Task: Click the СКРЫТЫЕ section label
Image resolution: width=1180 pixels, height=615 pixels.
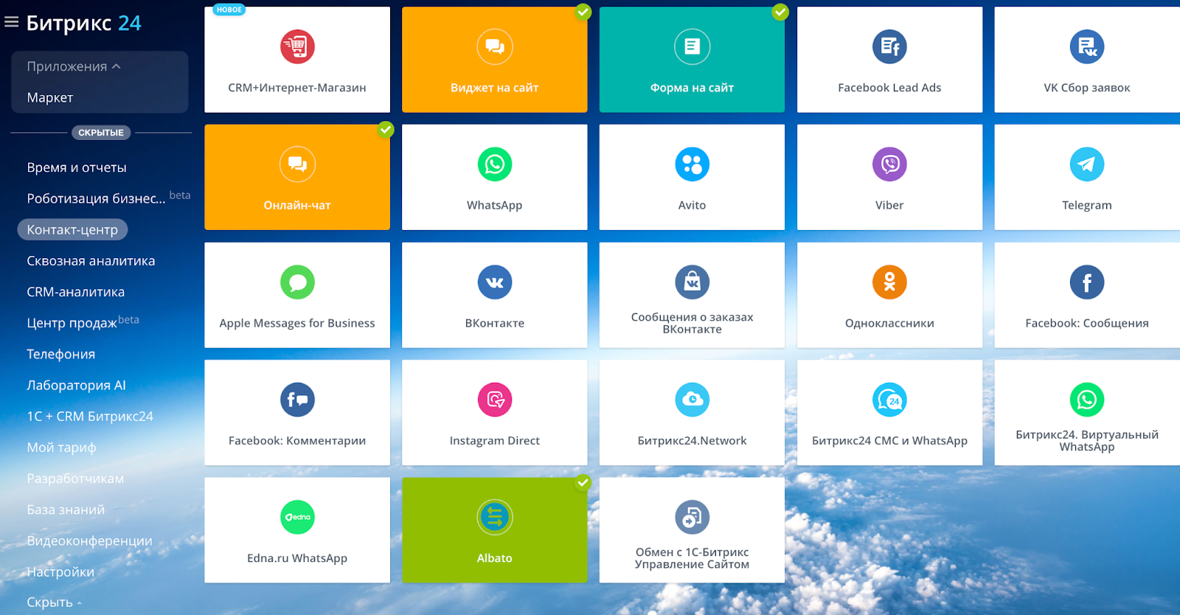Action: point(101,133)
